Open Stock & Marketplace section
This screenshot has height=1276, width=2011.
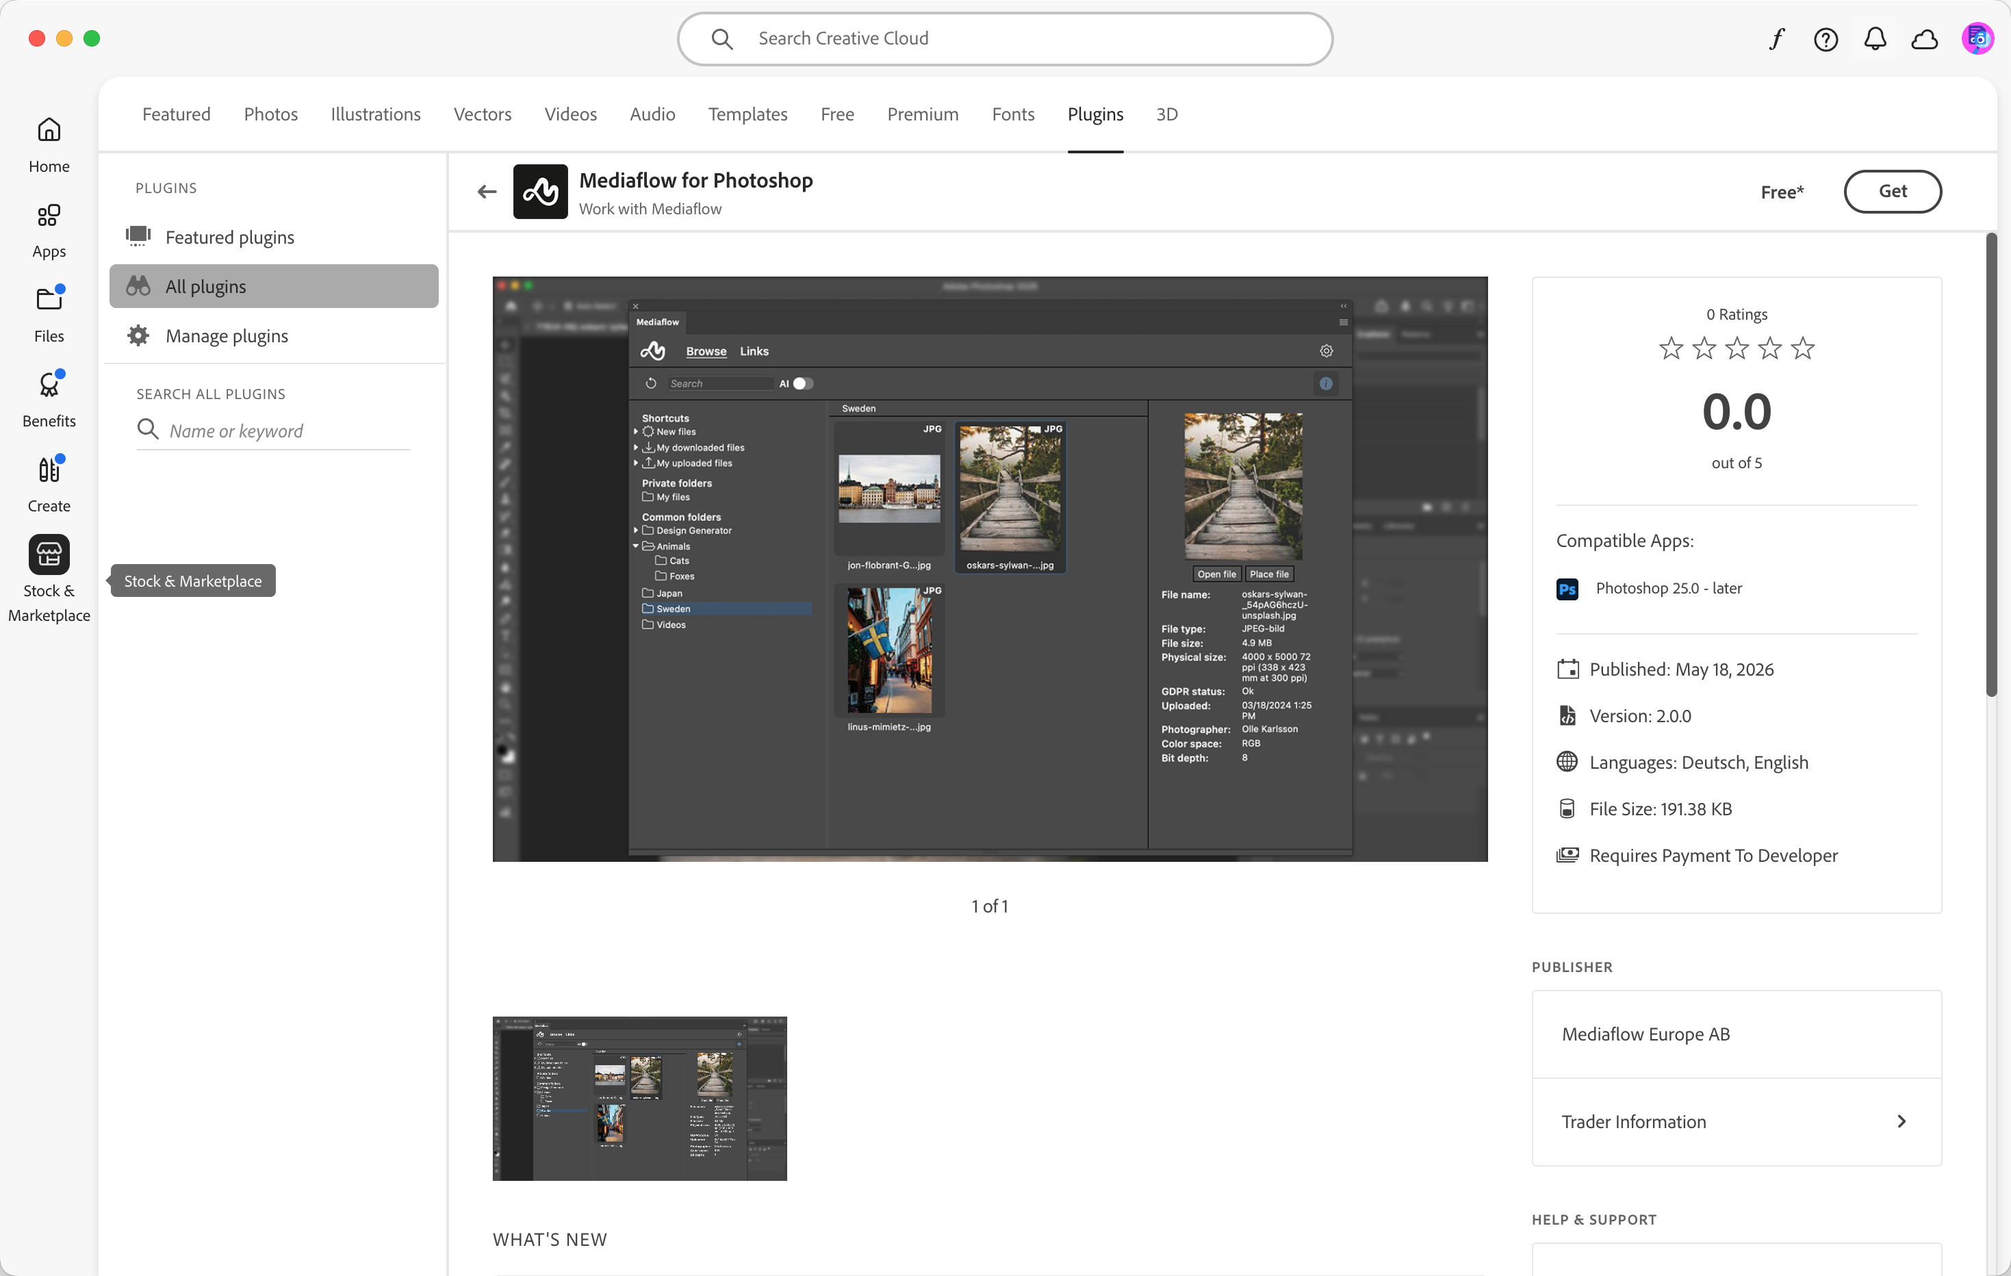pyautogui.click(x=49, y=578)
